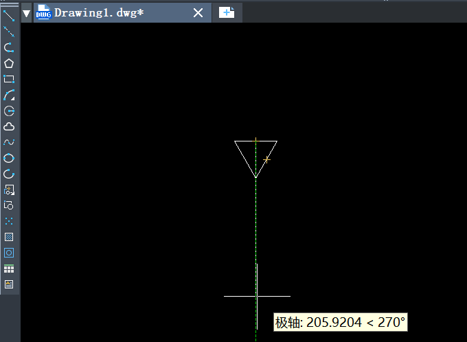Activate the Polyline tool
The height and width of the screenshot is (342, 467).
(x=9, y=47)
